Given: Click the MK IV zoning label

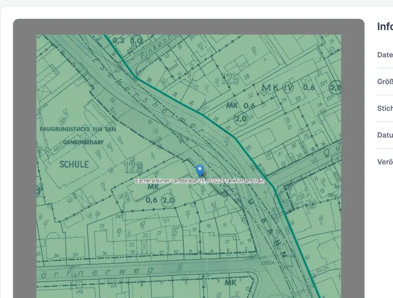Looking at the screenshot, I should point(278,88).
